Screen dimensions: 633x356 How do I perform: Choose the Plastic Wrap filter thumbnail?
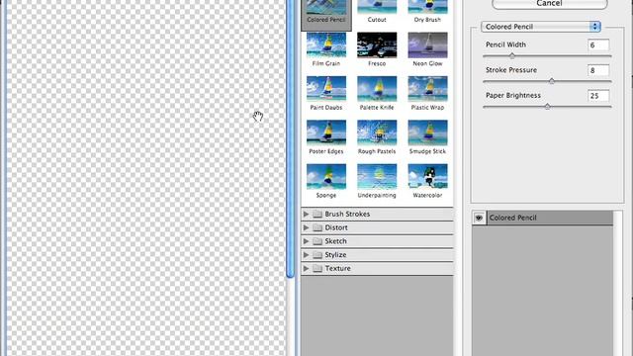tap(427, 89)
